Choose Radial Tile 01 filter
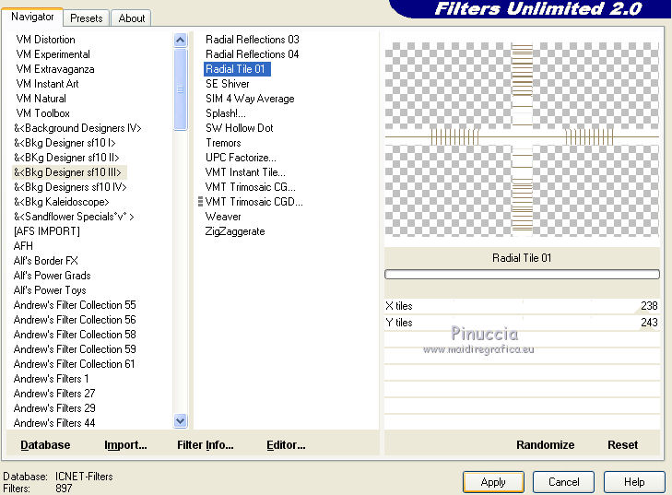 tap(237, 69)
